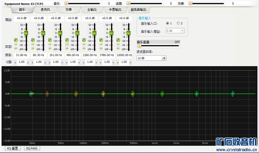The height and width of the screenshot is (153, 259).
Task: Set 191.00 Hz band to HS type
Action: pos(50,48)
